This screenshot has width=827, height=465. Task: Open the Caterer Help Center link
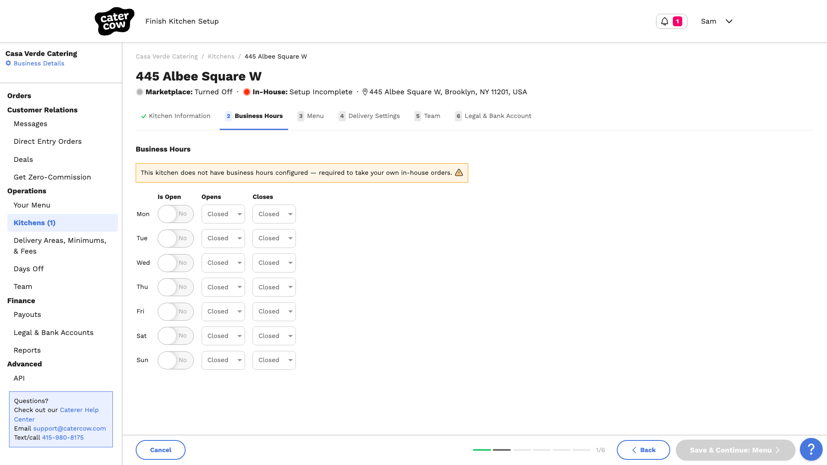coord(56,415)
